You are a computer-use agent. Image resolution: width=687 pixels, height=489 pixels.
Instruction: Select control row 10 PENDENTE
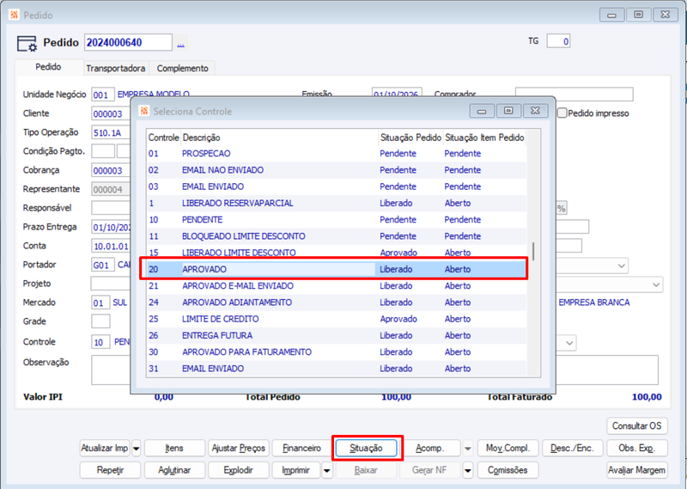point(337,220)
